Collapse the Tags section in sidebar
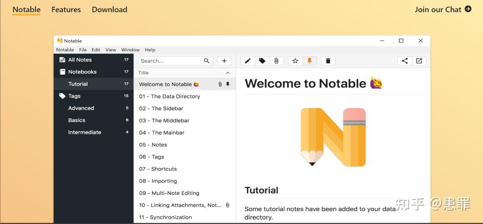This screenshot has width=483, height=224. 74,96
